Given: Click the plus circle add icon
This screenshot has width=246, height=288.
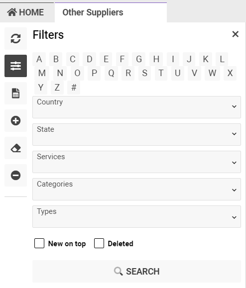Looking at the screenshot, I should coord(15,121).
